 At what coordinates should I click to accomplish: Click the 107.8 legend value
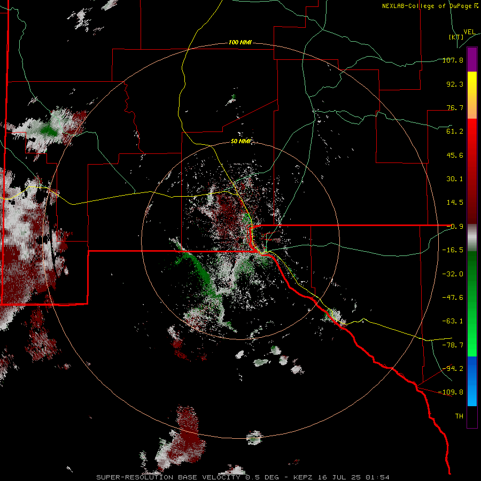(x=453, y=60)
